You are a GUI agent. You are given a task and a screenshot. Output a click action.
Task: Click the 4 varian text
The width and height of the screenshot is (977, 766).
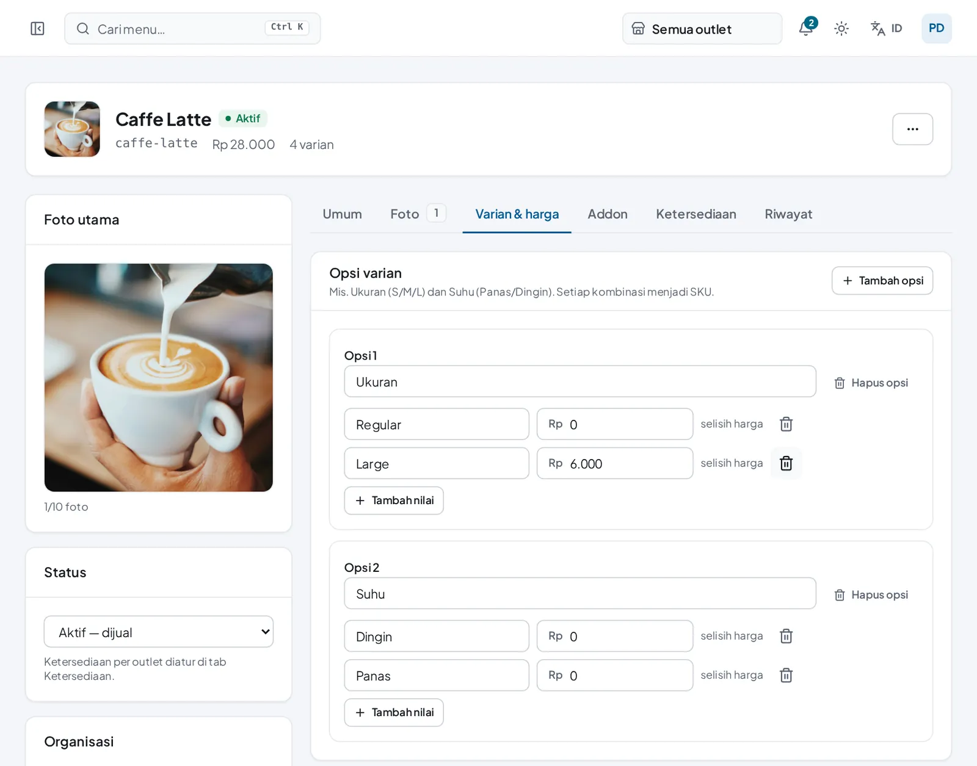coord(311,145)
